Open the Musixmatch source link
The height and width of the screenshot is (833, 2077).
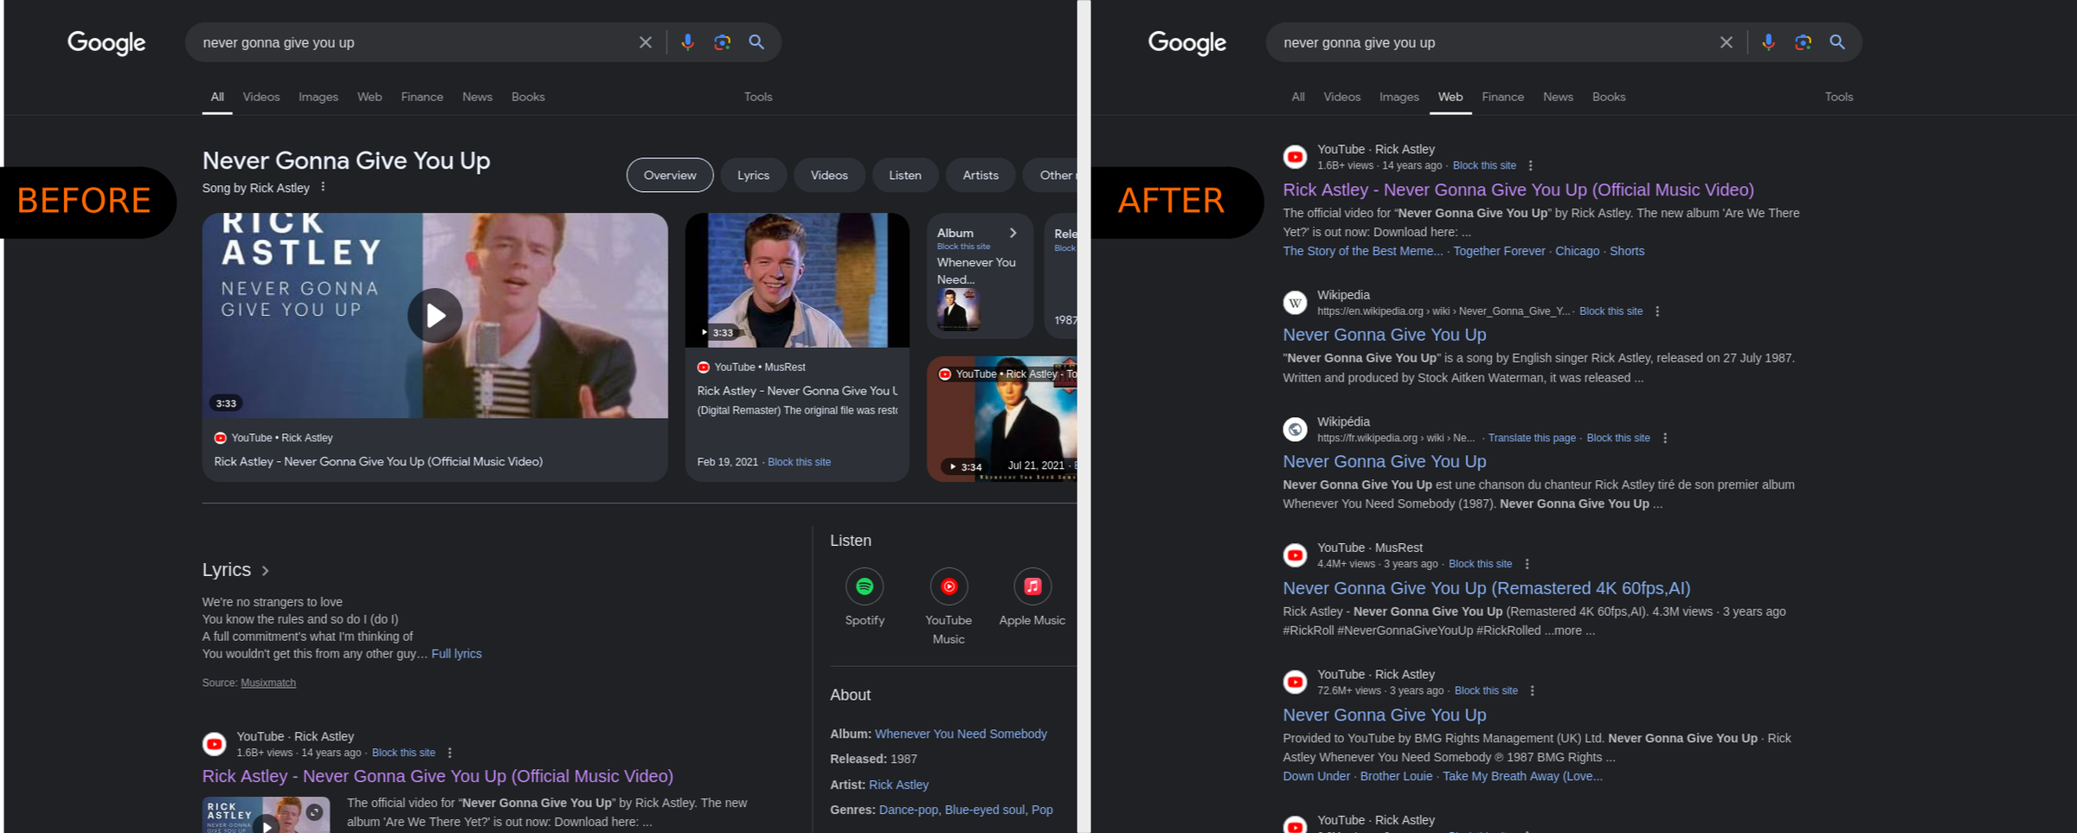(x=268, y=682)
